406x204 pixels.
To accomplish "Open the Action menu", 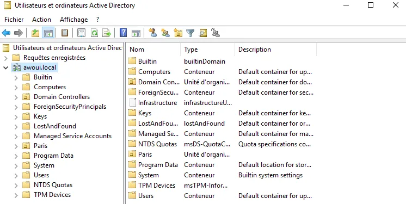I will pos(41,20).
